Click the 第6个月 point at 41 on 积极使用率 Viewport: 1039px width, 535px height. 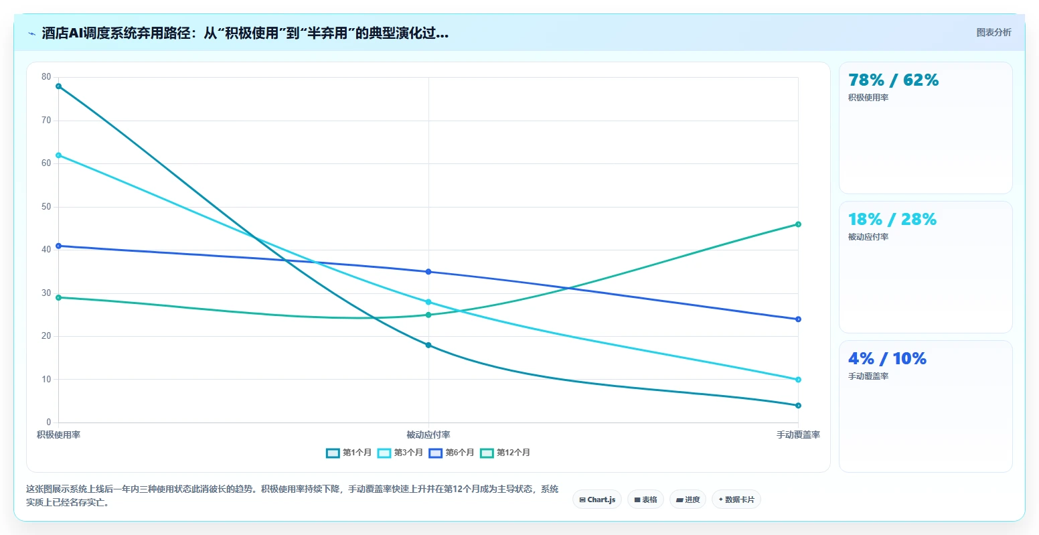coord(59,246)
